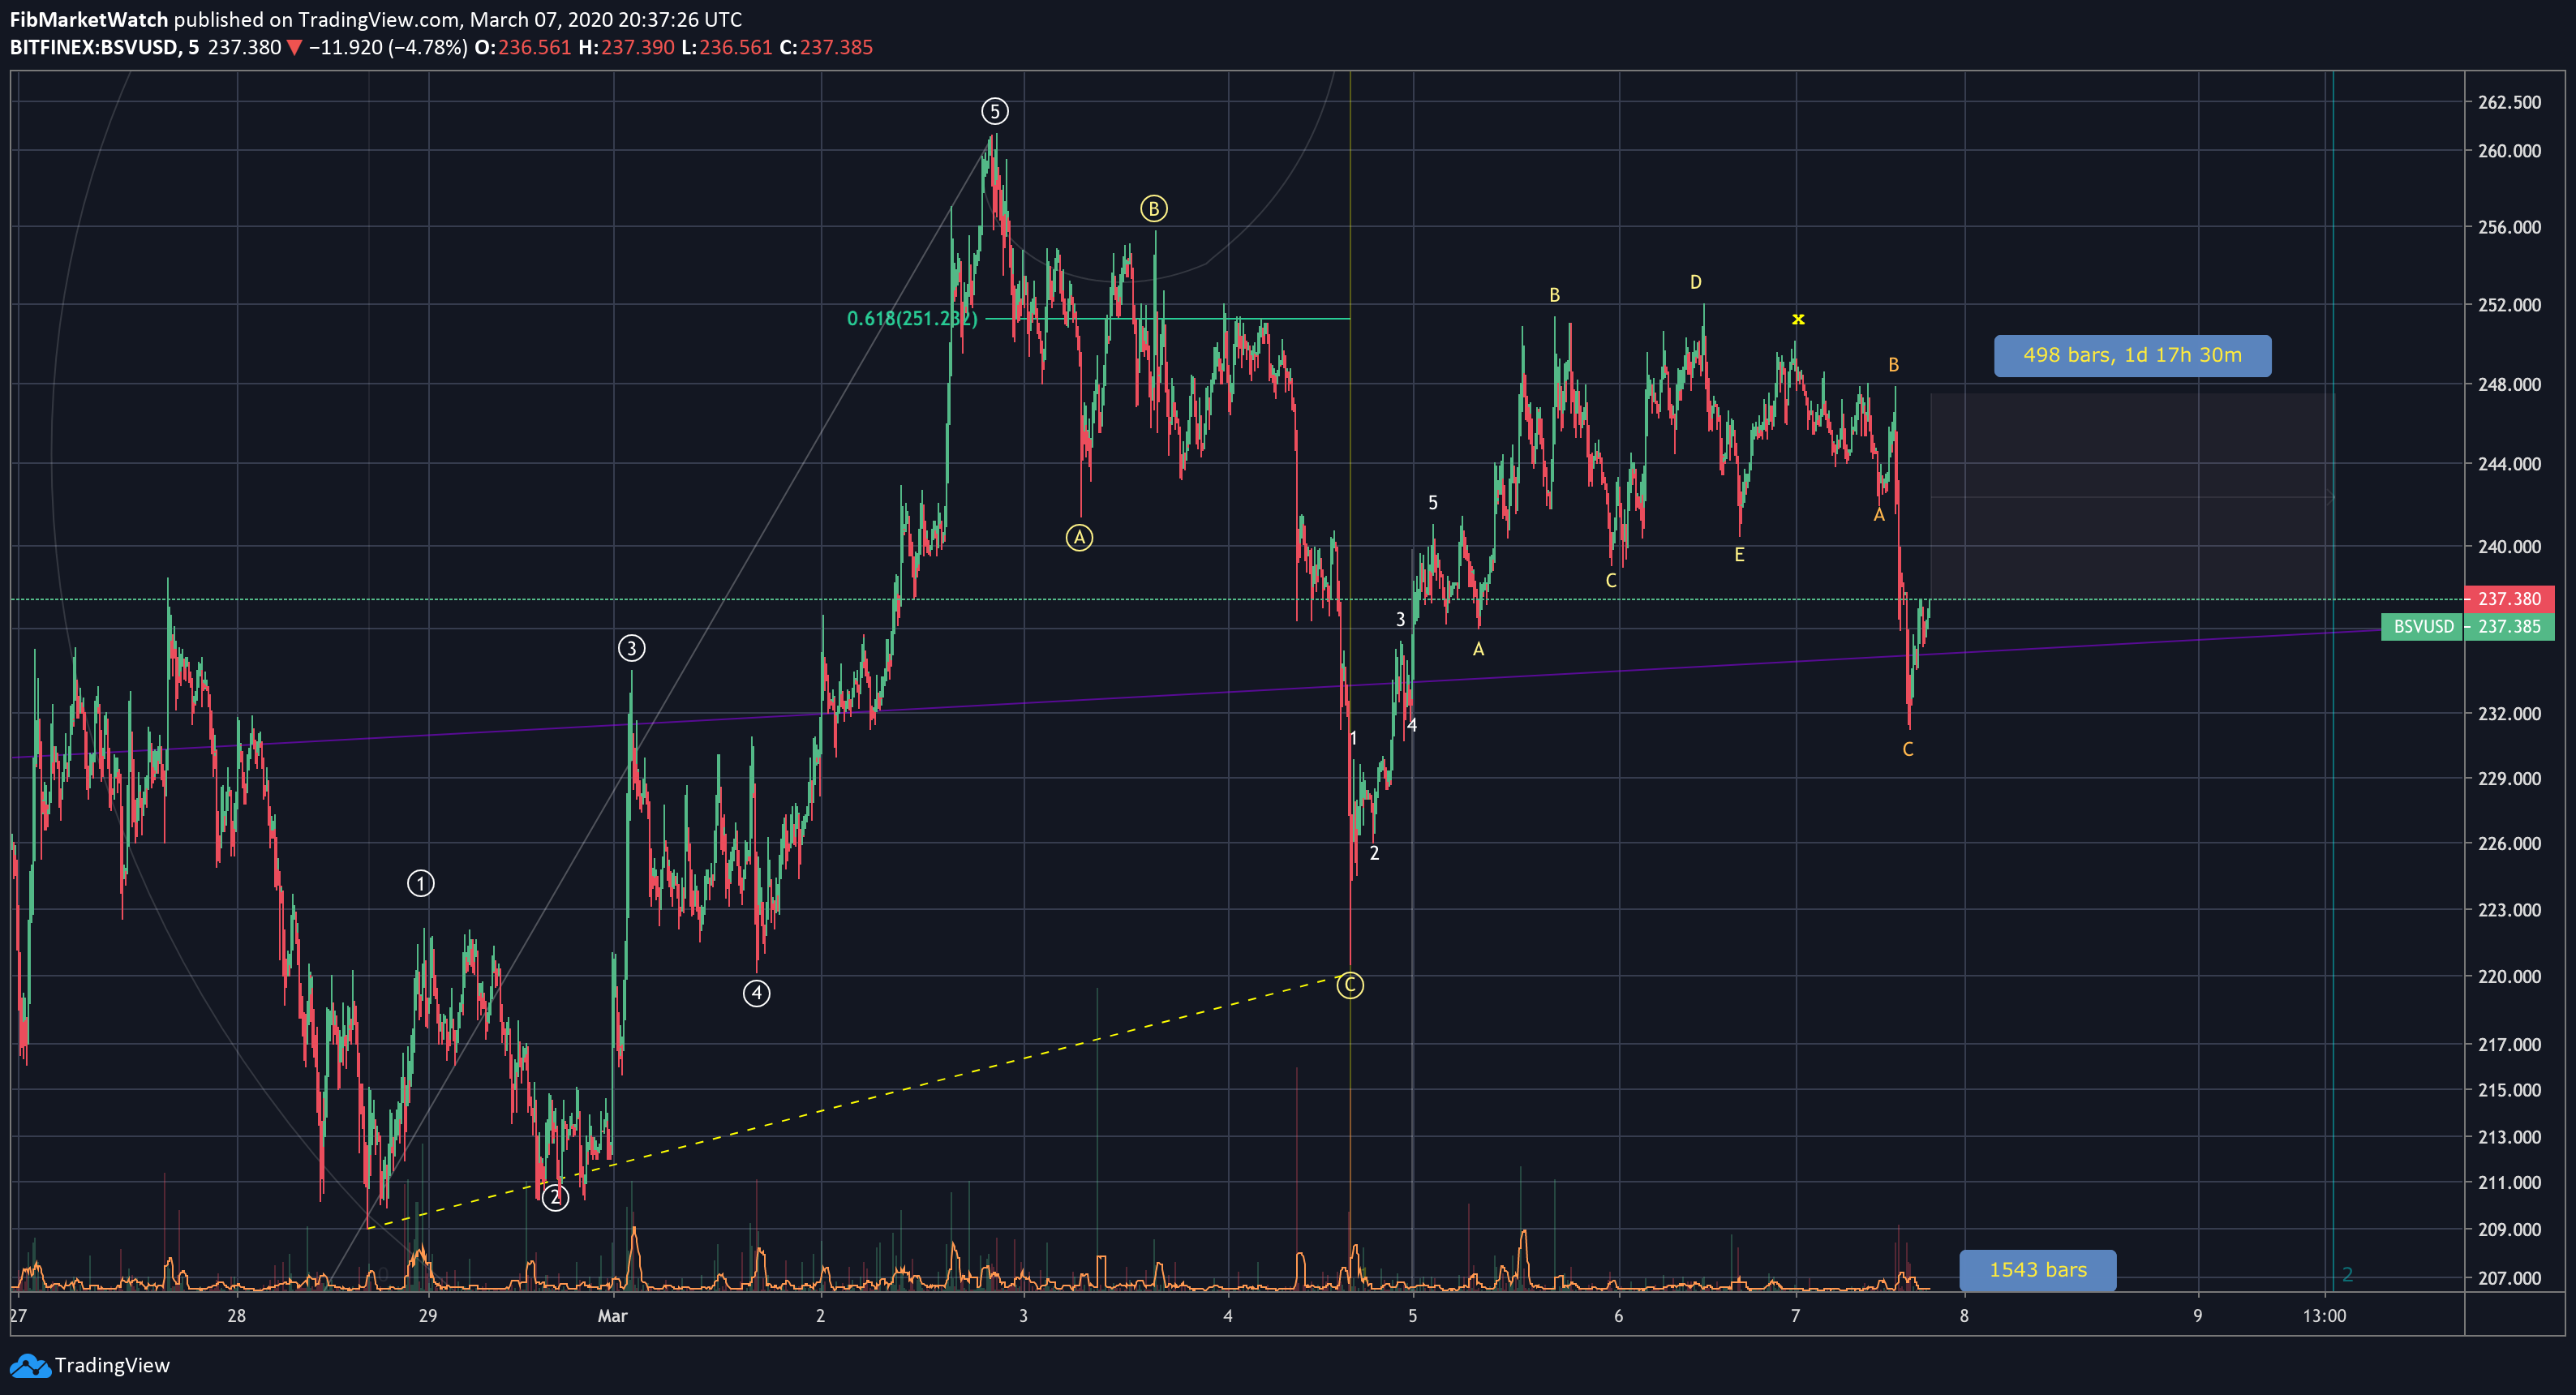This screenshot has height=1395, width=2576.
Task: Click the white 2 subwave label
Action: (x=1373, y=853)
